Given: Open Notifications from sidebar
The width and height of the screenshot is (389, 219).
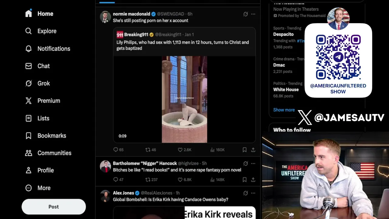Looking at the screenshot, I should 47,49.
